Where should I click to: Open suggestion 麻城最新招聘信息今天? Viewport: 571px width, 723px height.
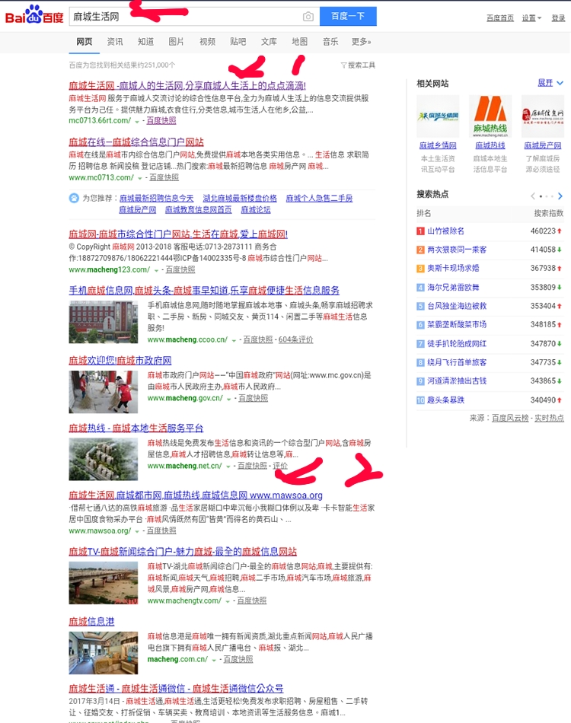[156, 199]
